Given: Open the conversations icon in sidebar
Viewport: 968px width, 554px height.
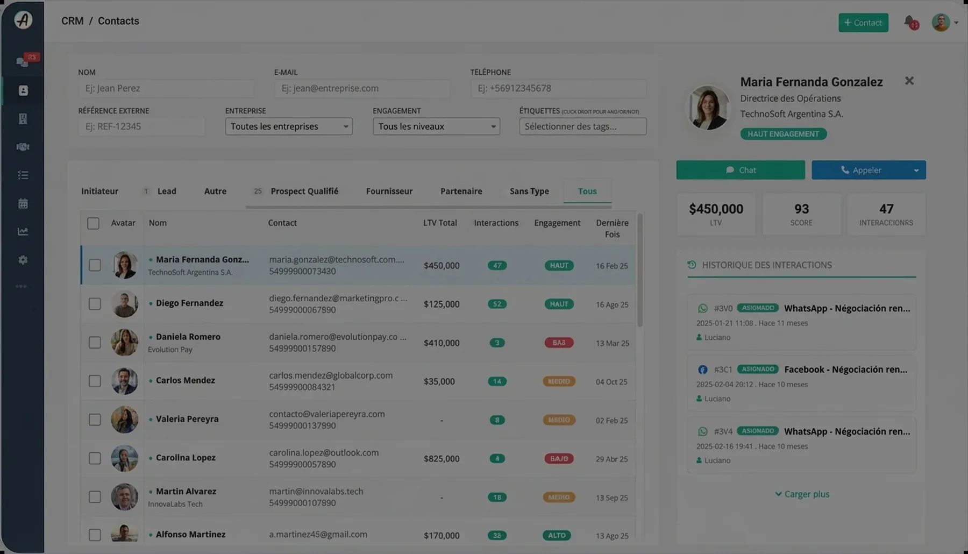Looking at the screenshot, I should (x=23, y=62).
